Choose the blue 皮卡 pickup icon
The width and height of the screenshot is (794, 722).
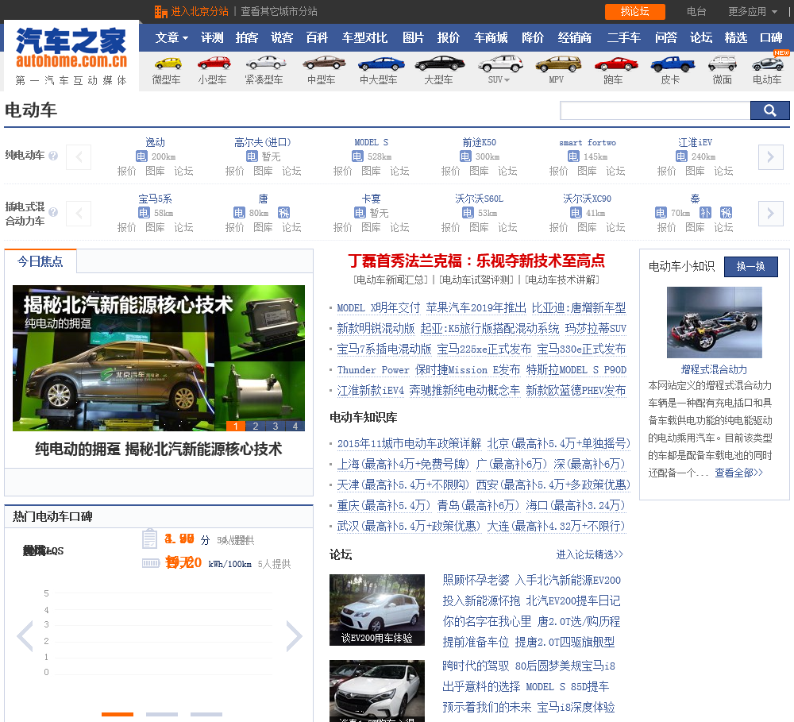(x=673, y=64)
